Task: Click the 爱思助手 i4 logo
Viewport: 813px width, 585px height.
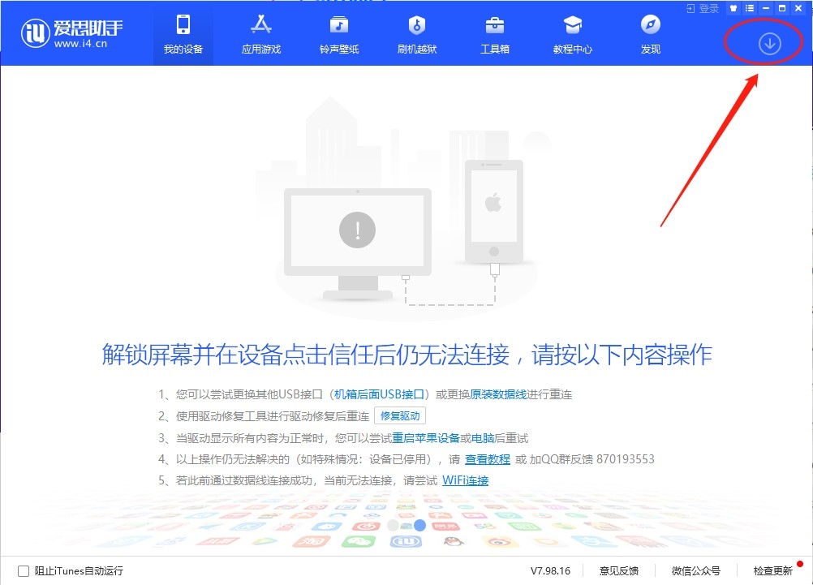Action: [73, 34]
